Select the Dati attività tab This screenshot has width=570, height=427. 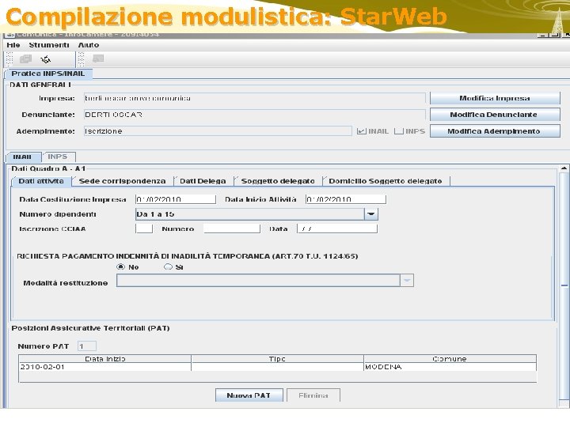click(41, 181)
